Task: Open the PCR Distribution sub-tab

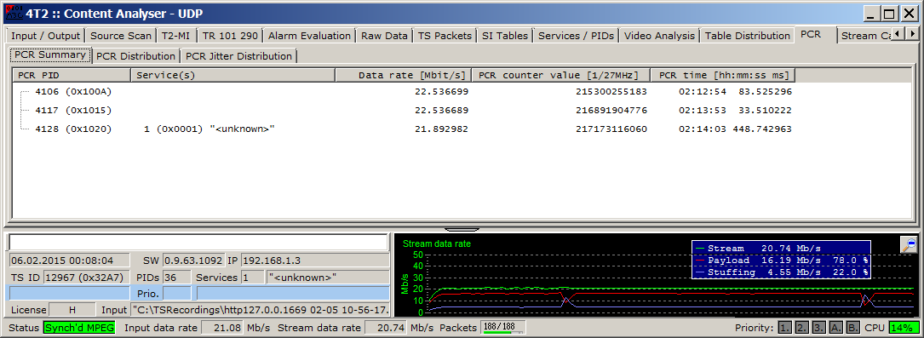Action: pyautogui.click(x=135, y=56)
